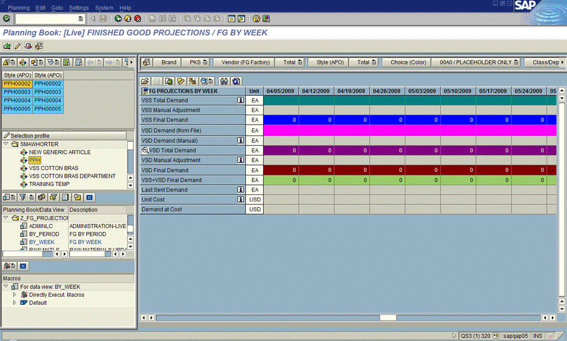
Task: Click the create shortcut icon
Action: tap(241, 18)
